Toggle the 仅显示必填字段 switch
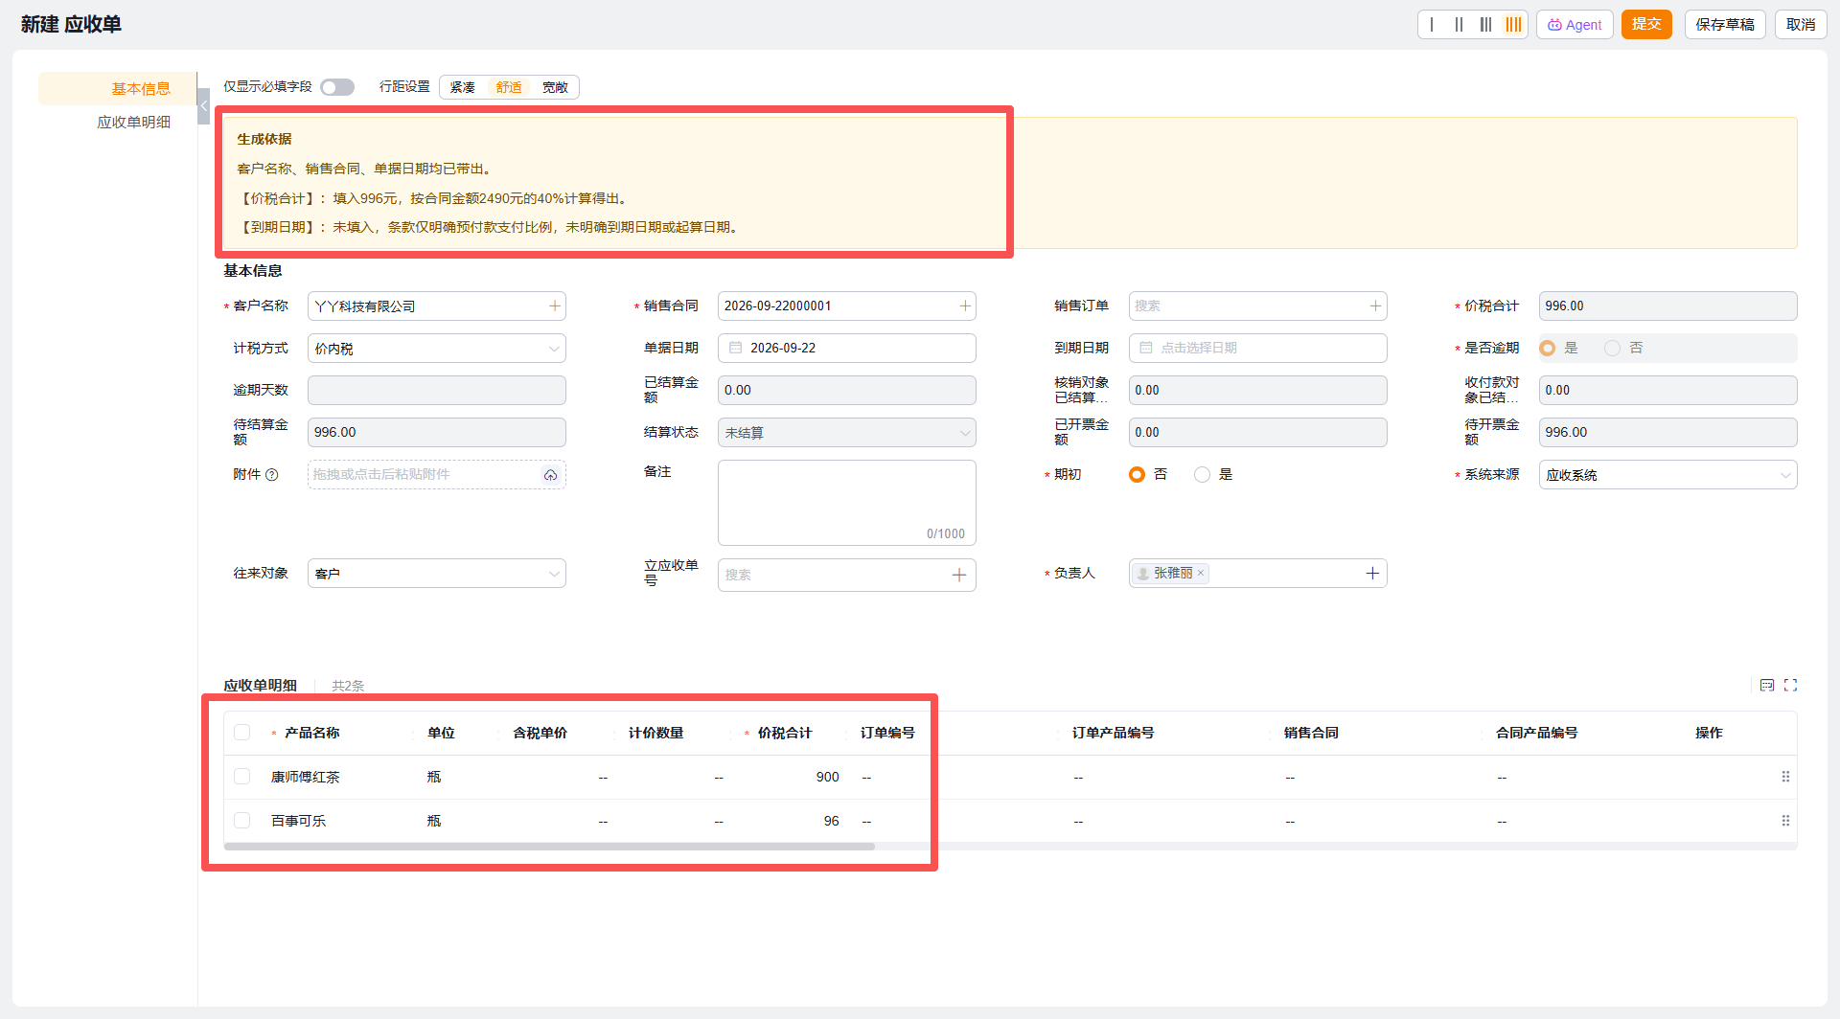The image size is (1840, 1019). coord(337,87)
